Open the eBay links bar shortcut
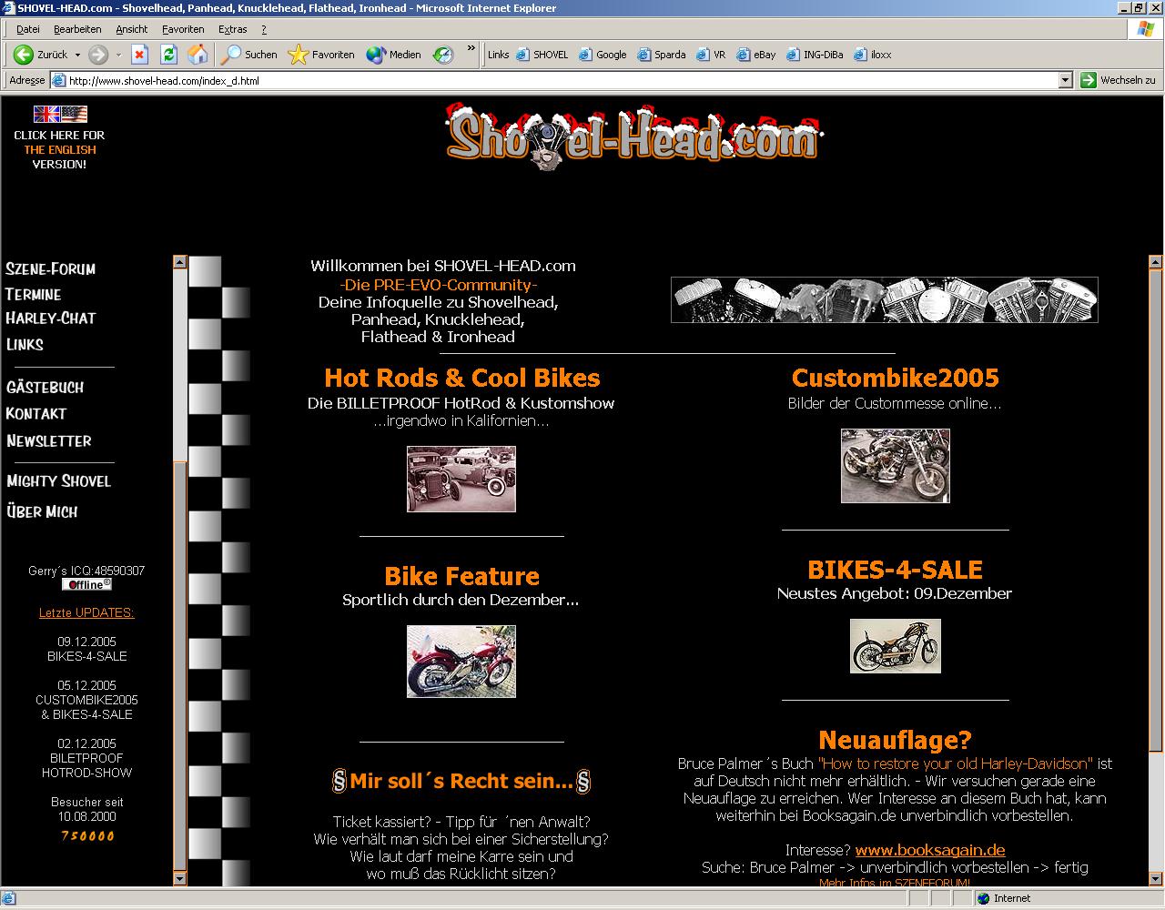Viewport: 1165px width, 910px height. 756,55
